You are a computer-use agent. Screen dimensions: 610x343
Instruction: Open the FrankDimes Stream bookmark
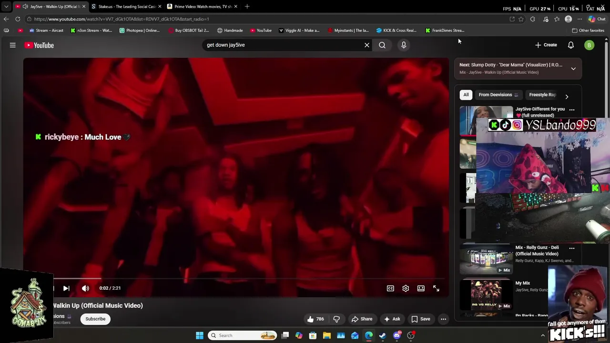coord(445,30)
